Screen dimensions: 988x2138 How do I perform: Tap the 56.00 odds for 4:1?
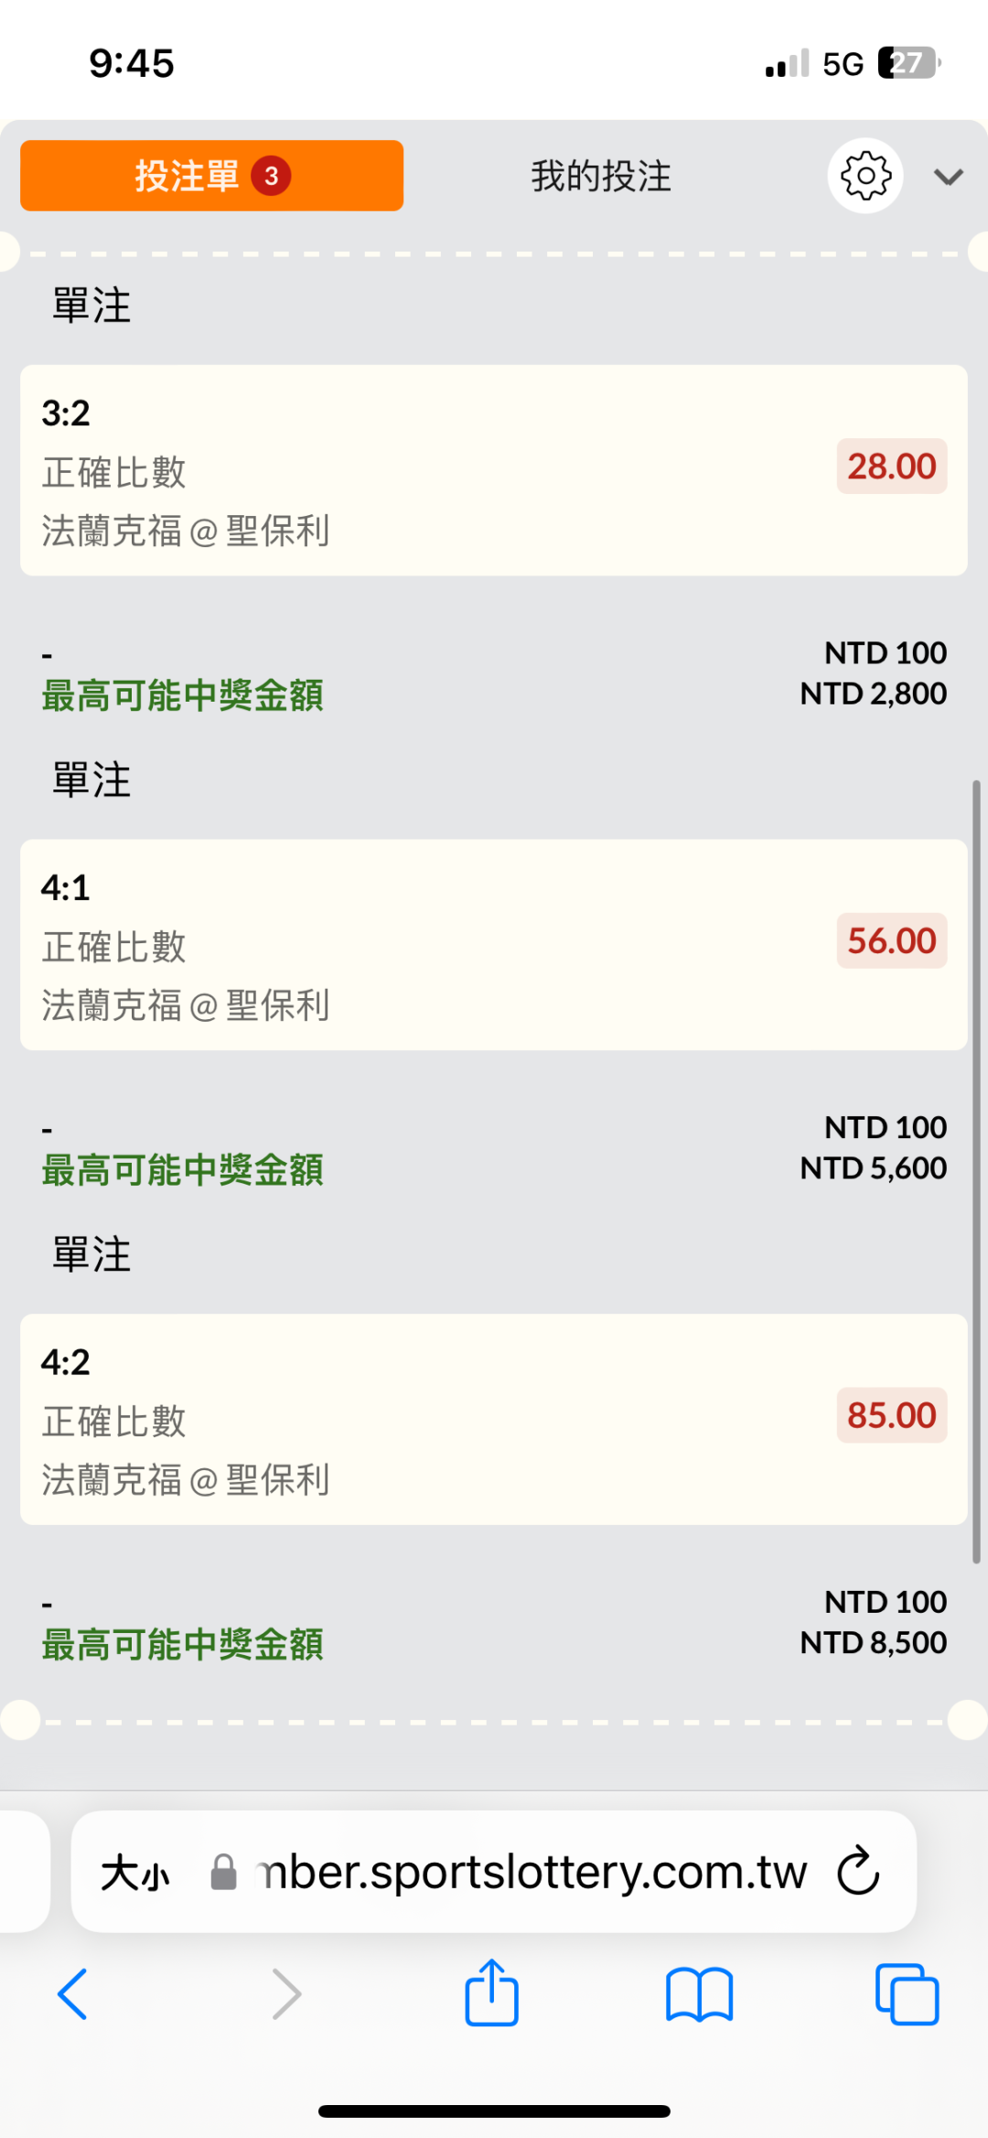click(891, 941)
